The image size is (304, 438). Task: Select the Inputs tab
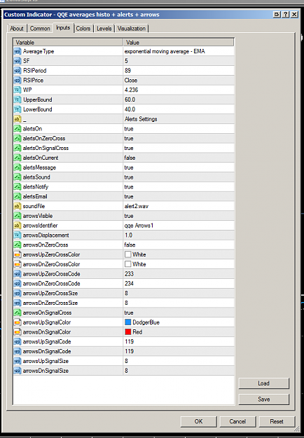click(63, 27)
